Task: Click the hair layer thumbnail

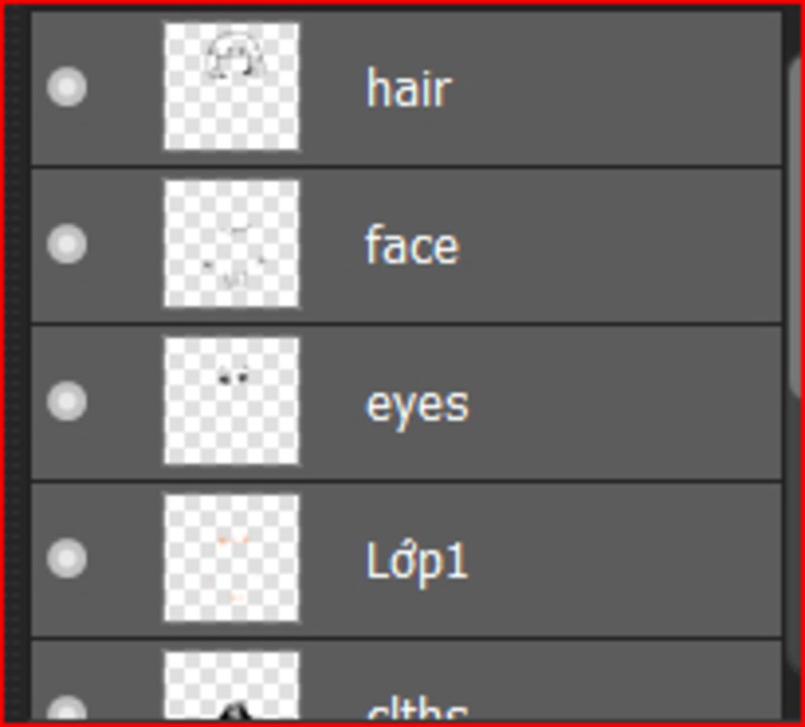Action: click(232, 87)
